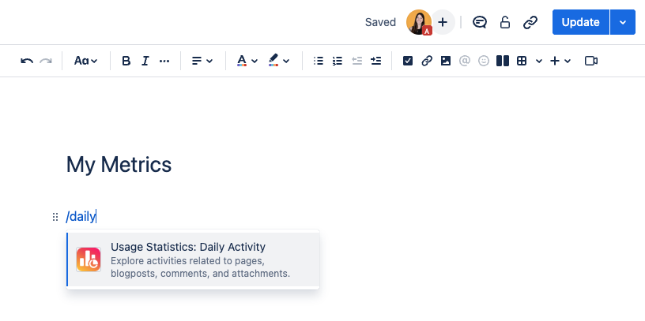Open more formatting options ellipsis

[164, 61]
